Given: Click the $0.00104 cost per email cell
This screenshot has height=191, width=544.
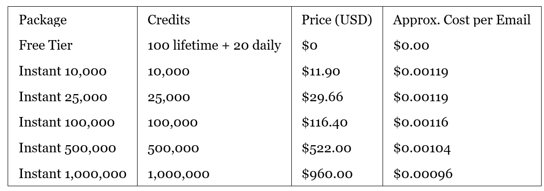Looking at the screenshot, I should pos(422,148).
